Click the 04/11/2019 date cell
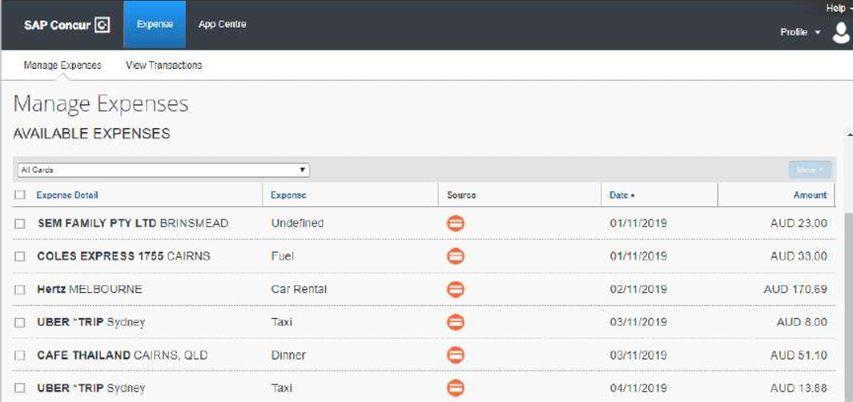This screenshot has height=402, width=853. click(638, 388)
